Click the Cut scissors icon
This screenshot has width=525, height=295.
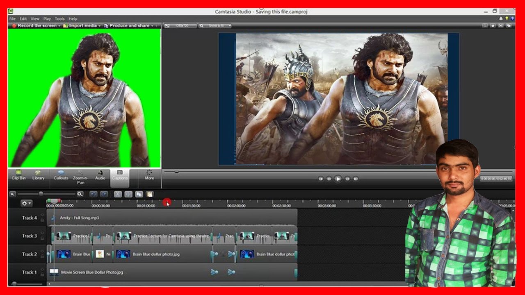click(118, 194)
